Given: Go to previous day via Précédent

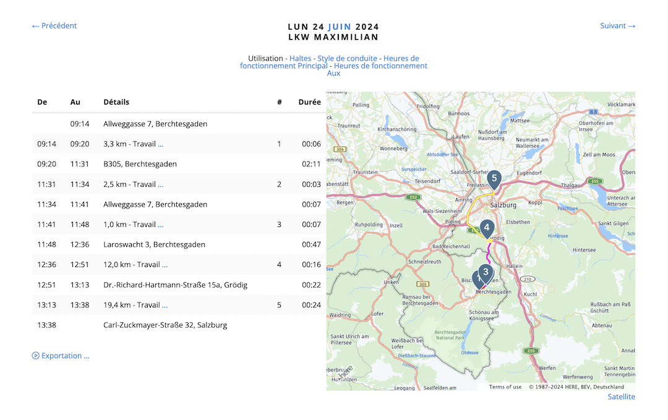Looking at the screenshot, I should tap(54, 25).
